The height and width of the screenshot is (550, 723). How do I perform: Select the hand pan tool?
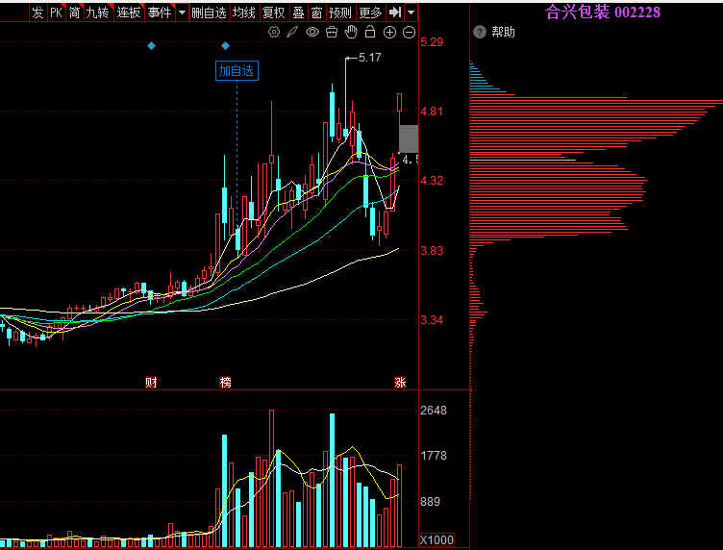[351, 32]
